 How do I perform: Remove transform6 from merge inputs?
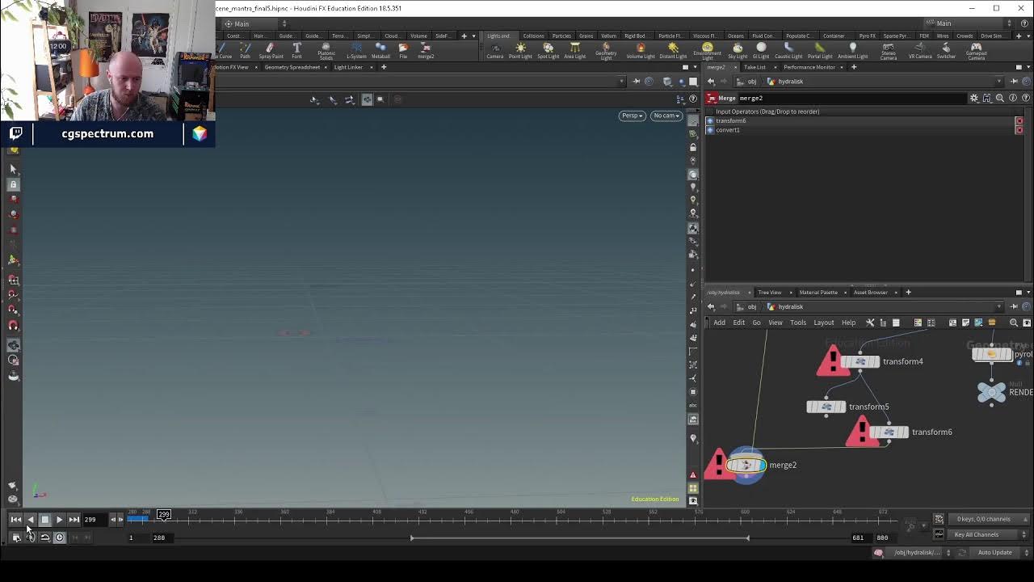[x=1019, y=120]
